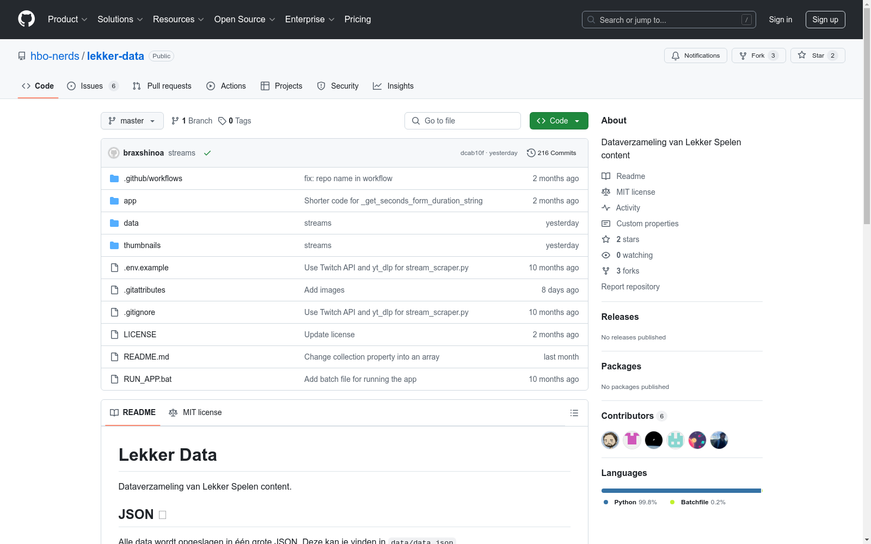Expand the Enterprise menu
The image size is (871, 544).
coord(310,20)
